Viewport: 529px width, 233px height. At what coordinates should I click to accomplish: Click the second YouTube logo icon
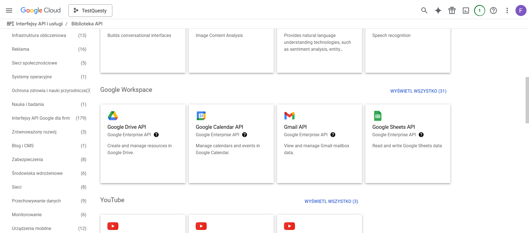[201, 226]
